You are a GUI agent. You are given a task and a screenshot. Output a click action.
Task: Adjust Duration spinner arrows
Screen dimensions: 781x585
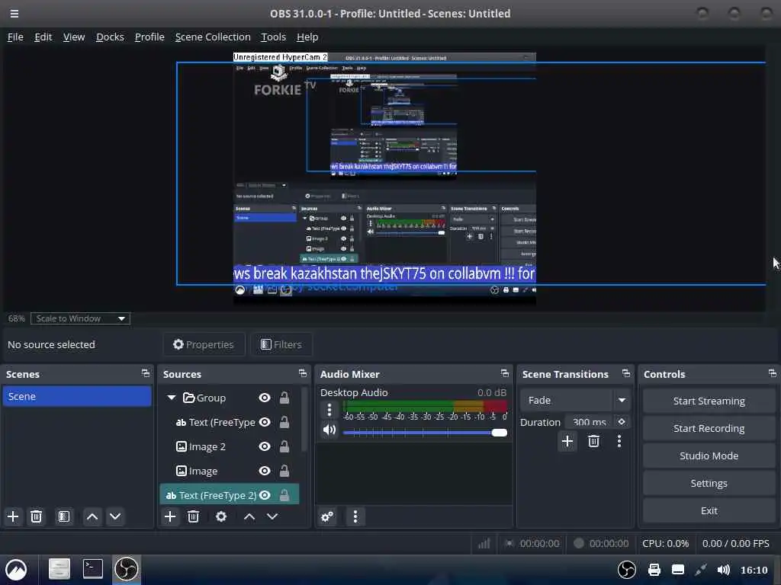(622, 422)
